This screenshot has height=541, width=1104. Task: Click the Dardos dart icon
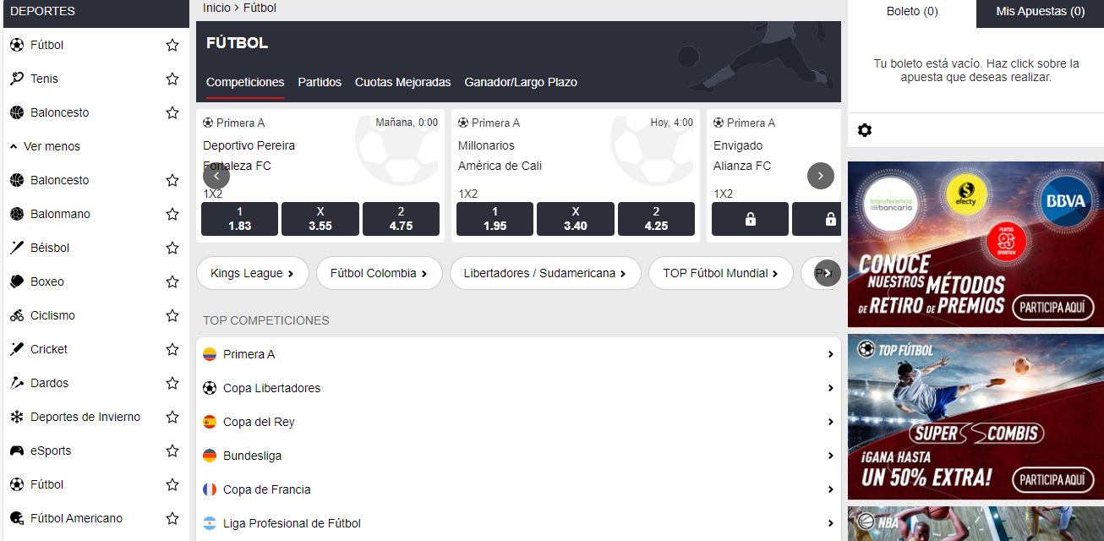pyautogui.click(x=17, y=383)
